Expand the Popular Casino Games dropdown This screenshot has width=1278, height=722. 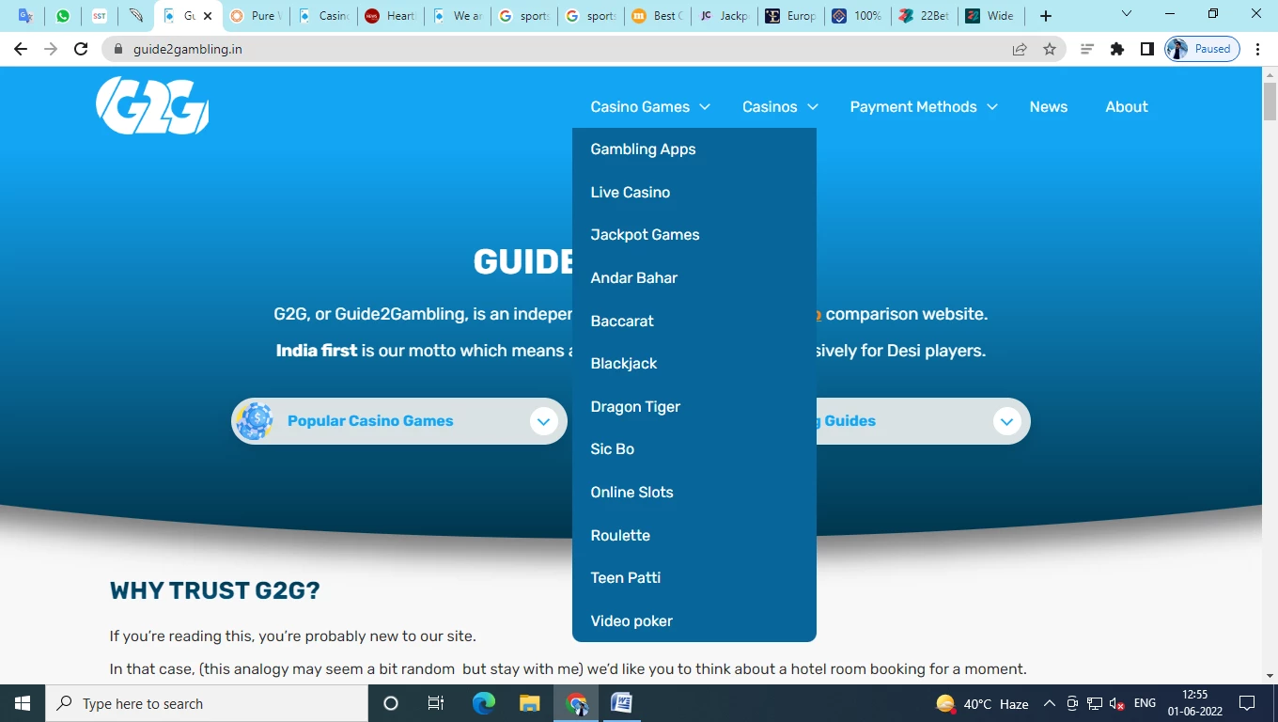[543, 421]
